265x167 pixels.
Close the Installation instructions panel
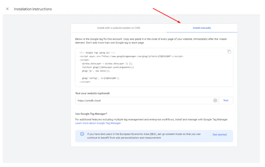click(x=7, y=9)
